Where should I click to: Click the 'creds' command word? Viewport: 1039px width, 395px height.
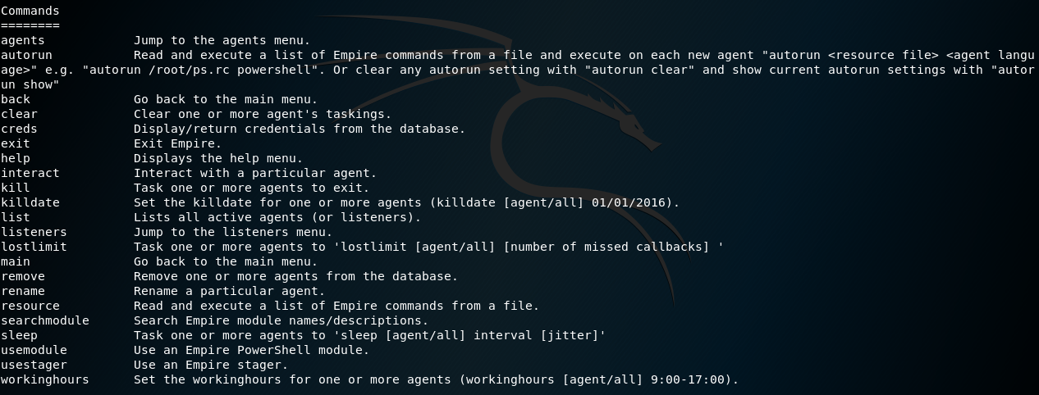point(19,129)
